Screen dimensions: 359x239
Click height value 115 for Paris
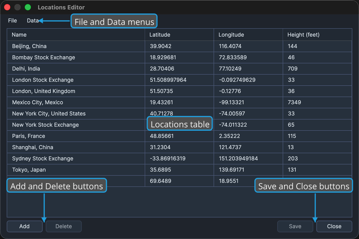pos(292,136)
